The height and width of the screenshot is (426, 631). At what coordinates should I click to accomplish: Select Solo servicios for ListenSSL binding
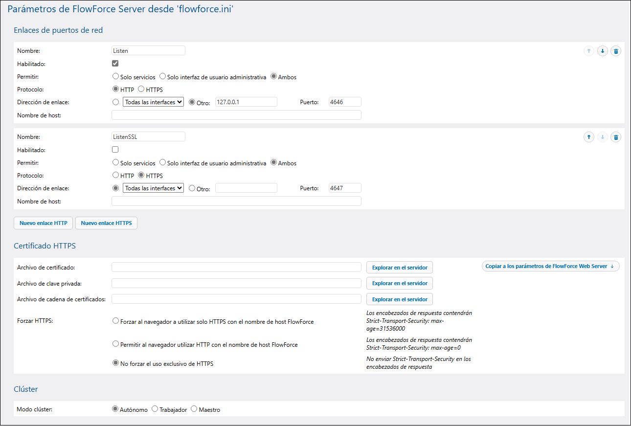[116, 163]
